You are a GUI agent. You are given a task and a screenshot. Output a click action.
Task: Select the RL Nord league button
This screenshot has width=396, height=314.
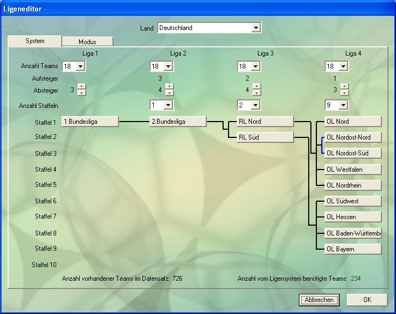point(265,122)
